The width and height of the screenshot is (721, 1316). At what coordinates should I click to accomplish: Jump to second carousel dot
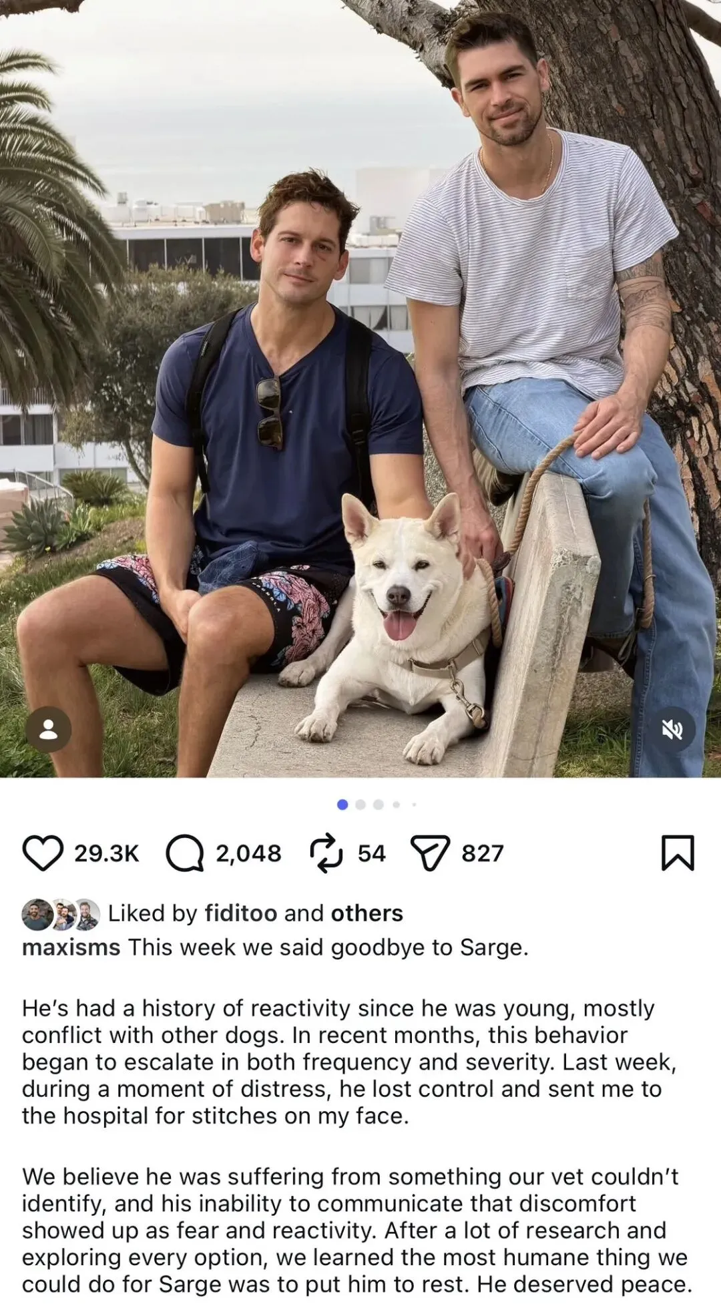[360, 805]
